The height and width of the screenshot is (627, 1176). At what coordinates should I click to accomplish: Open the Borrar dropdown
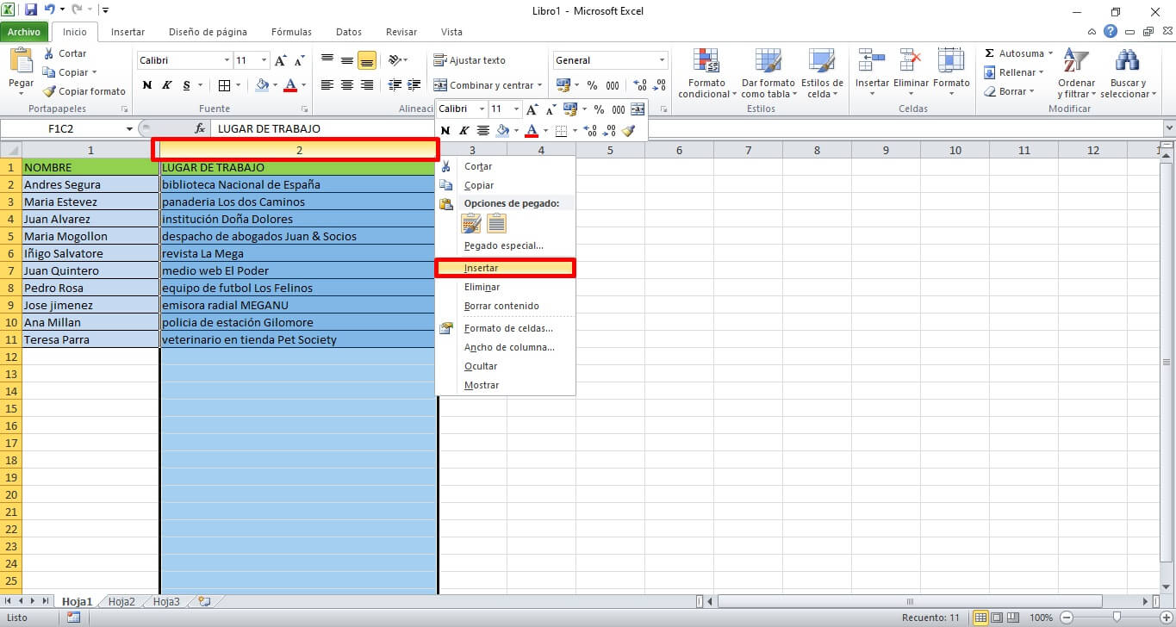tap(1011, 91)
